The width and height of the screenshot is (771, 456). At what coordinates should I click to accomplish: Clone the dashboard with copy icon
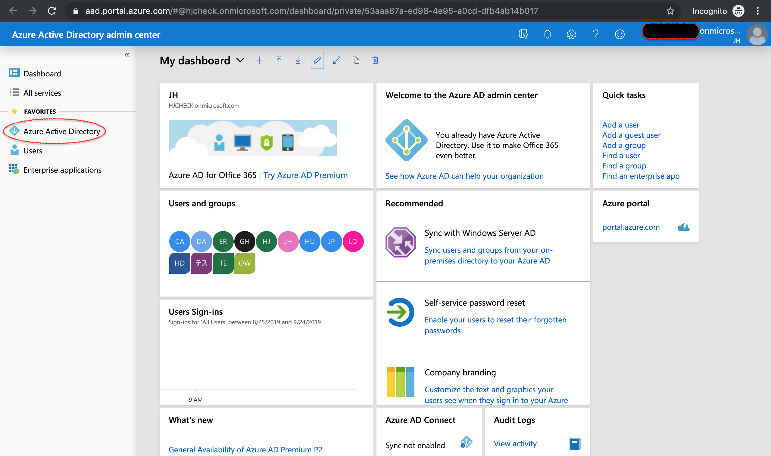click(356, 60)
